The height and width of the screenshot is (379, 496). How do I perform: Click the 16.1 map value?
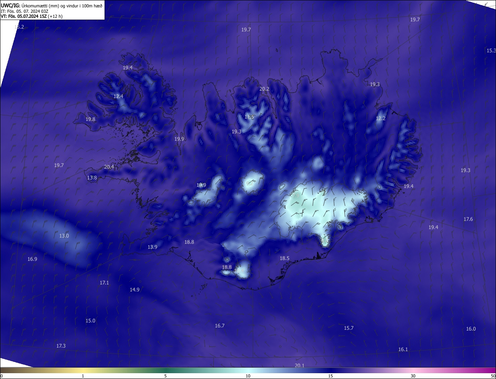point(403,350)
